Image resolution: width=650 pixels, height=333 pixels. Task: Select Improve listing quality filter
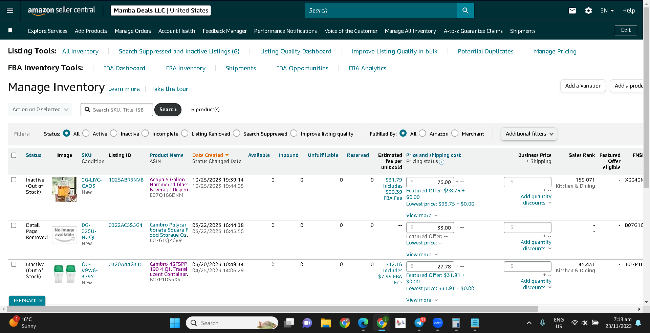coord(294,133)
